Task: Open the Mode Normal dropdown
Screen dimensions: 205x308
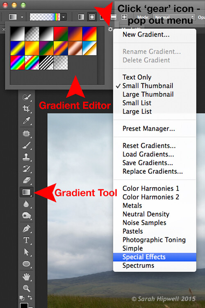Action: 173,17
